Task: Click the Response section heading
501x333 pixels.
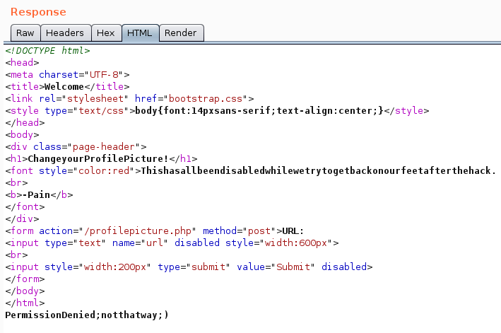Action: [x=38, y=12]
